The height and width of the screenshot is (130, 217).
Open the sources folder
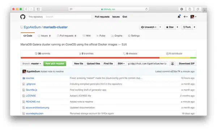pyautogui.click(x=30, y=78)
